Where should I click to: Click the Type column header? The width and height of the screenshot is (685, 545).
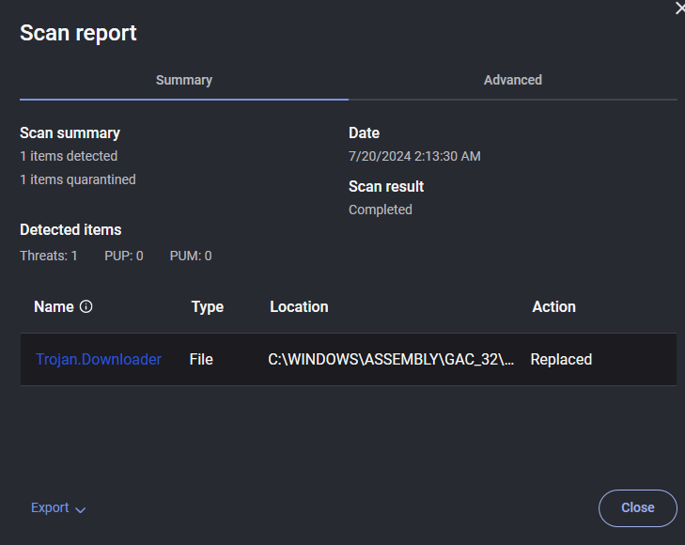click(x=207, y=306)
